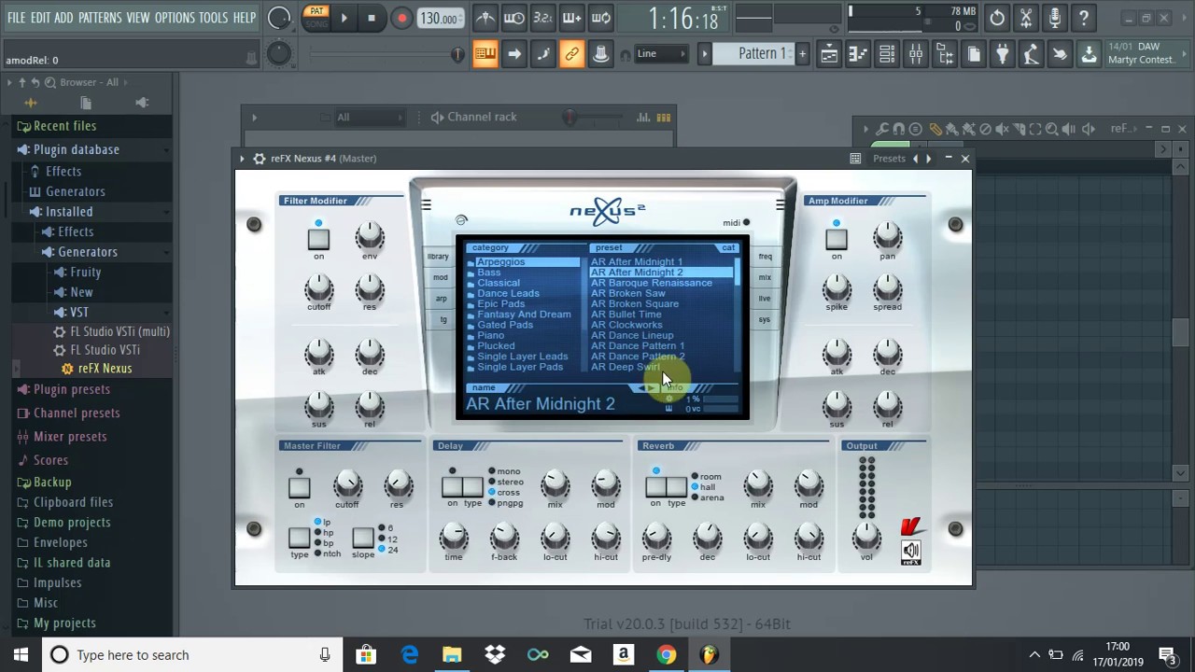Open the ADD menu
This screenshot has height=672, width=1195.
(x=63, y=18)
